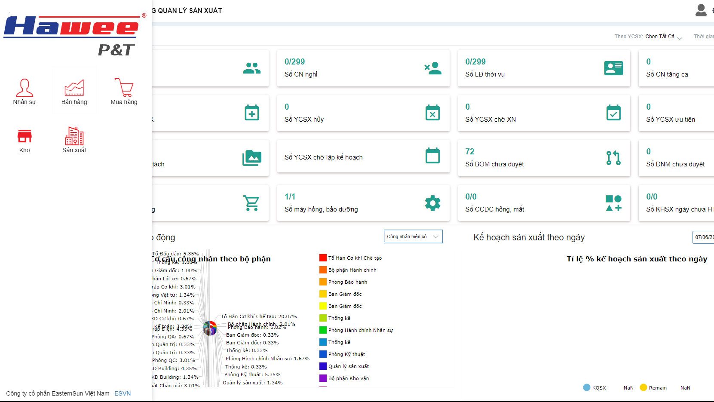Click the user account avatar icon
This screenshot has height=402, width=714.
click(x=701, y=10)
